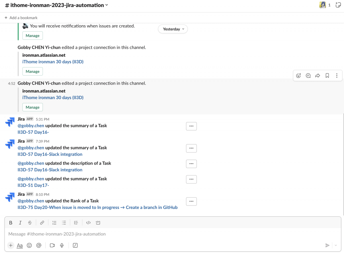The height and width of the screenshot is (257, 344).
Task: Open the II3D-75 Day20 GitHub branch issue link
Action: 97,207
